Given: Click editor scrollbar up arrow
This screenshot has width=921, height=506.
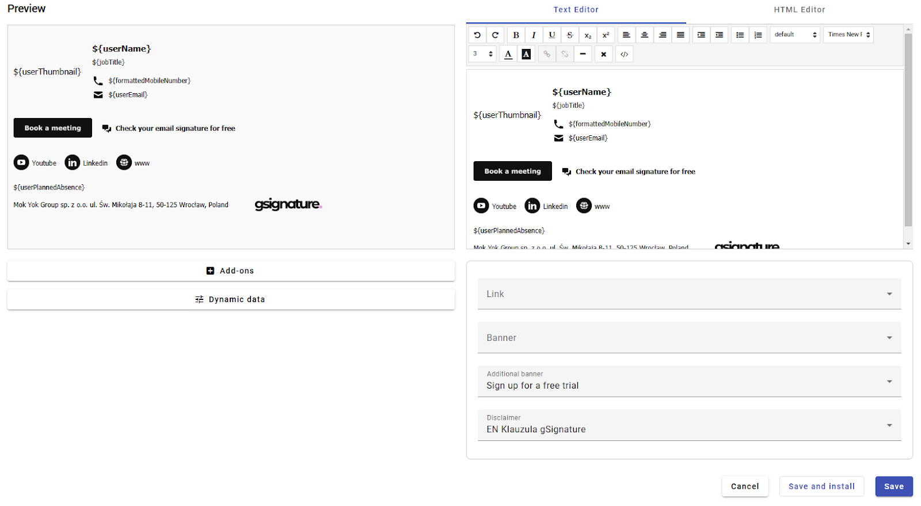Looking at the screenshot, I should (908, 29).
